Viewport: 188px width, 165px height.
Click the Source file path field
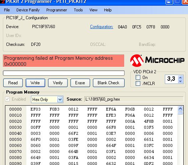[134, 99]
